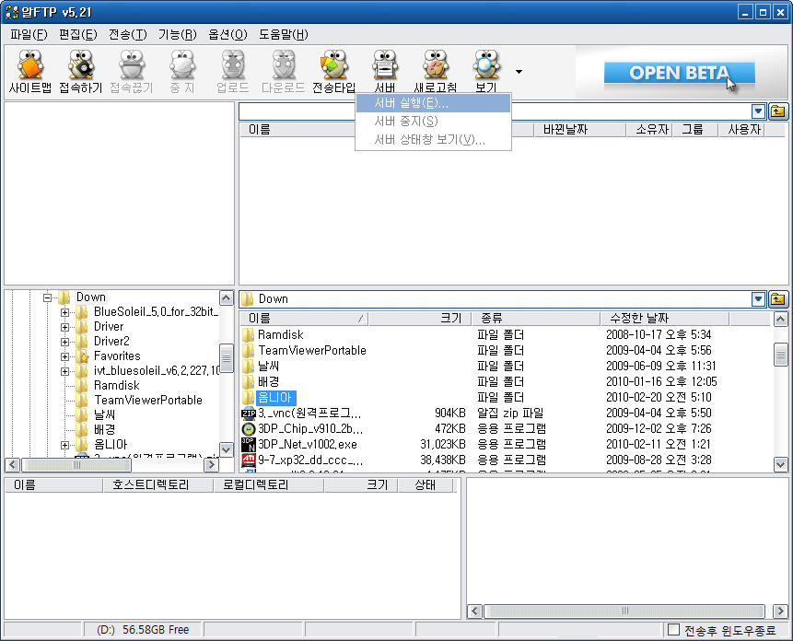Click the 3DP_Chip_v910 file icon
The width and height of the screenshot is (793, 641).
[249, 428]
